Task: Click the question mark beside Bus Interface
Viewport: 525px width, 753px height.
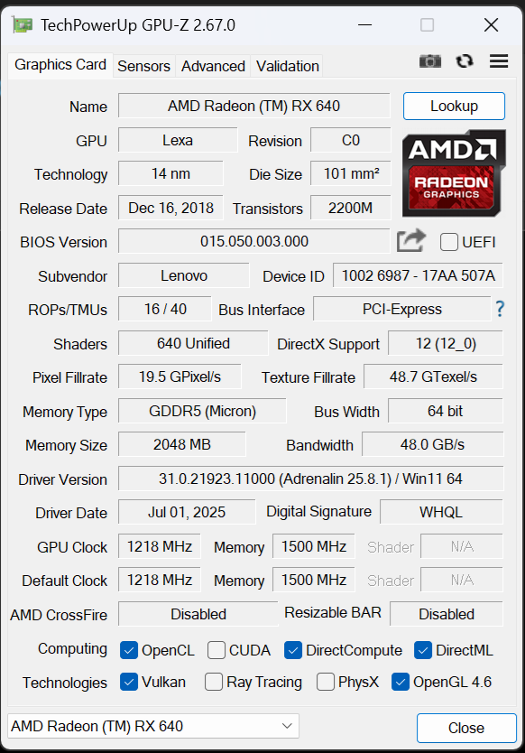Action: (x=500, y=309)
